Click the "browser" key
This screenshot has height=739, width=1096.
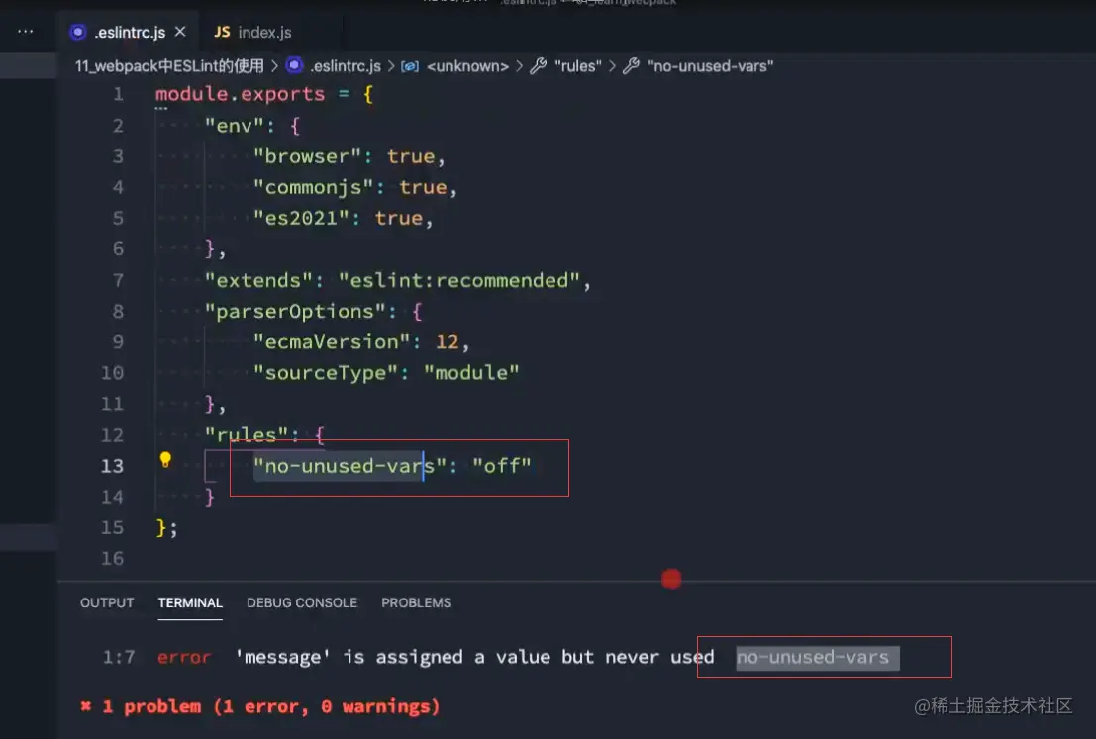[x=307, y=156]
